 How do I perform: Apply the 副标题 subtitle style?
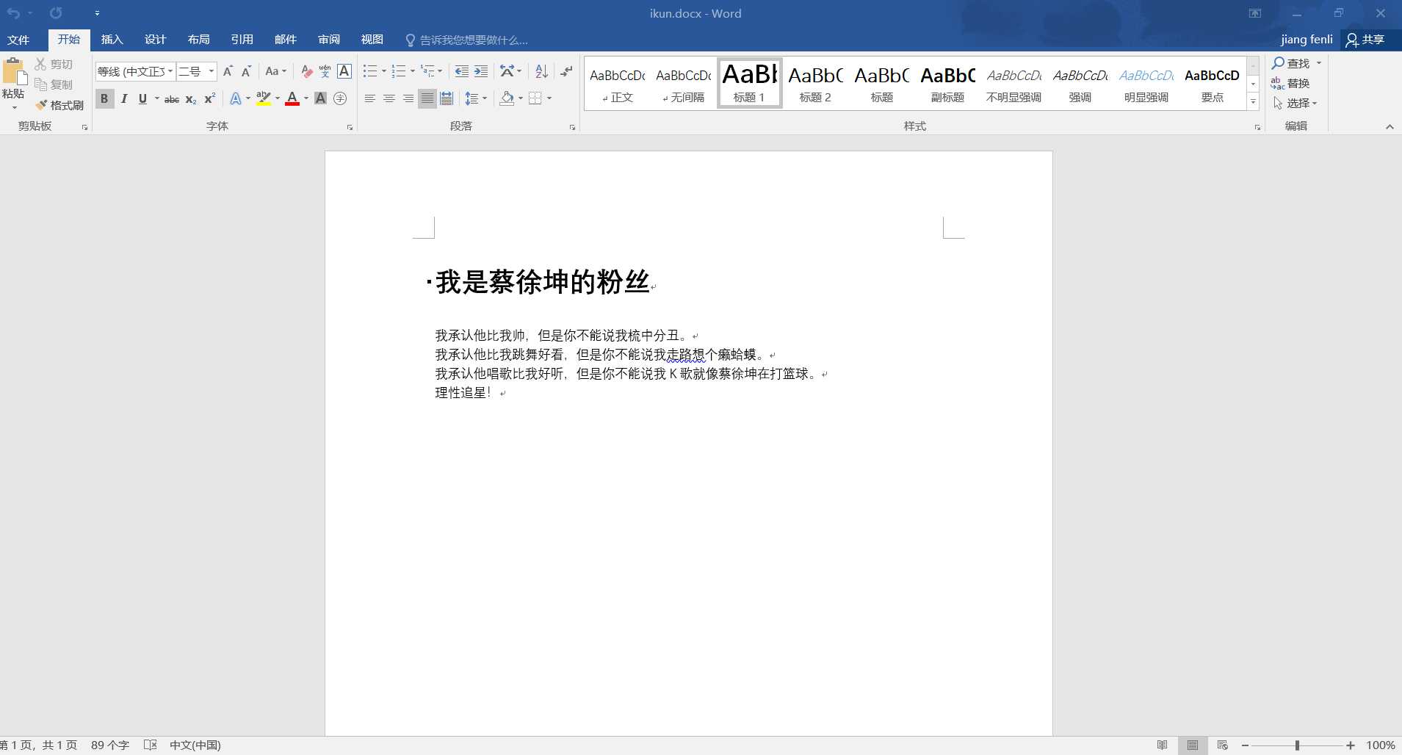[947, 84]
